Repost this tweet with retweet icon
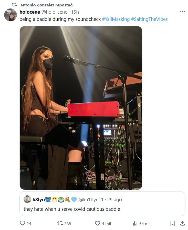188x230 pixels. [x=60, y=223]
